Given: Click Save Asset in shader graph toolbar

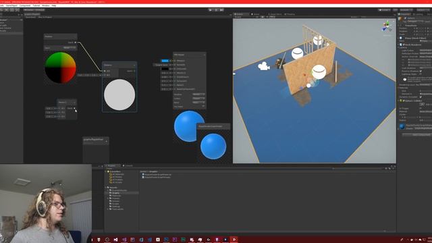Looking at the screenshot, I should coord(30,17).
